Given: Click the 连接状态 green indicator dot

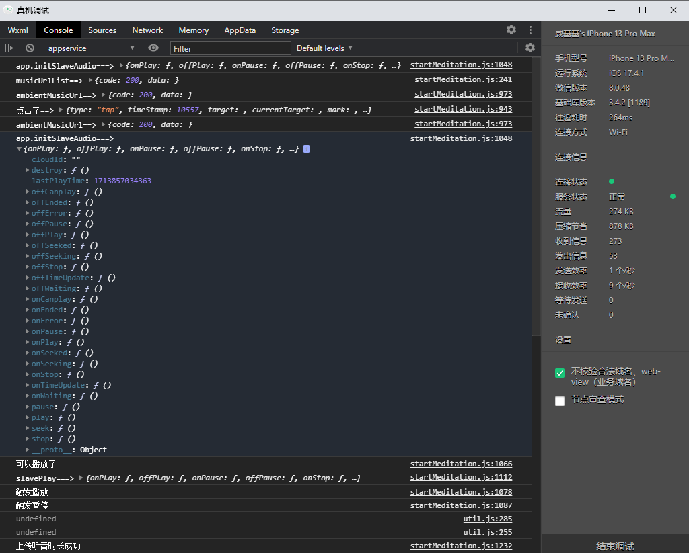Looking at the screenshot, I should [x=612, y=181].
